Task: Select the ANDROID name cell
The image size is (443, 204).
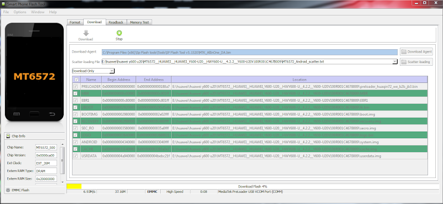Action: 91,142
